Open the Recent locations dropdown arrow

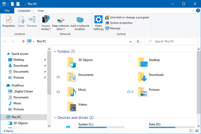tap(18, 41)
